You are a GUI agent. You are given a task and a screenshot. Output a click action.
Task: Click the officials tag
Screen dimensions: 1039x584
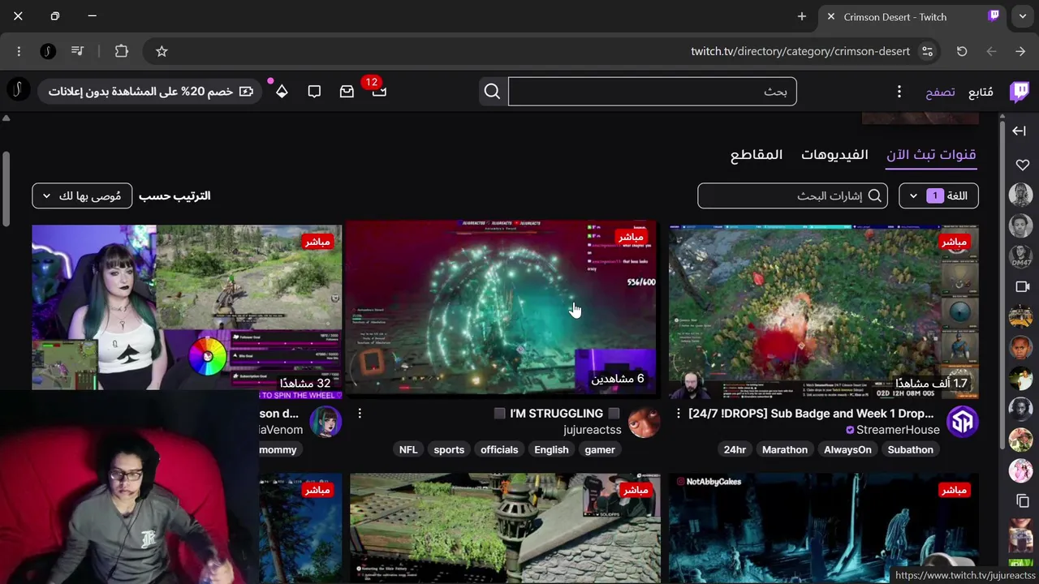coord(499,449)
